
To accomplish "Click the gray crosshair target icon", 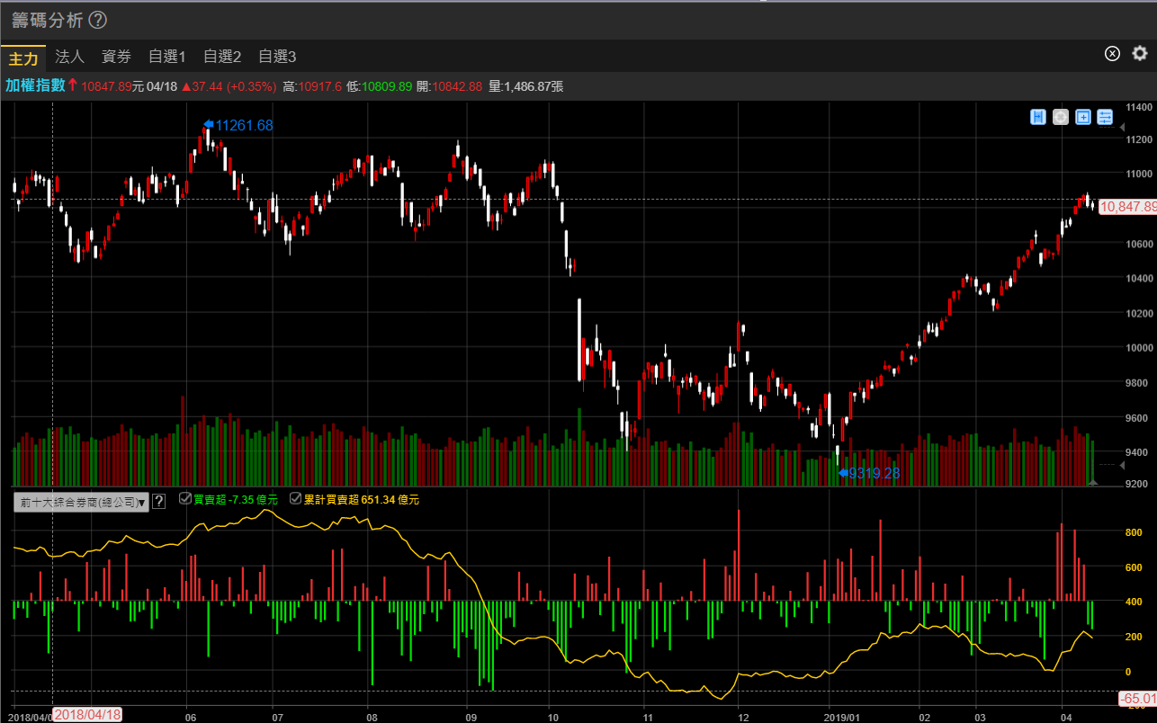I will pyautogui.click(x=1061, y=117).
